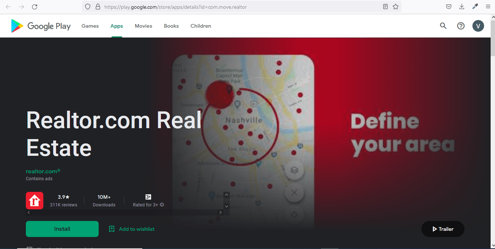This screenshot has height=249, width=495.
Task: Open the Google Play search icon
Action: coord(443,26)
